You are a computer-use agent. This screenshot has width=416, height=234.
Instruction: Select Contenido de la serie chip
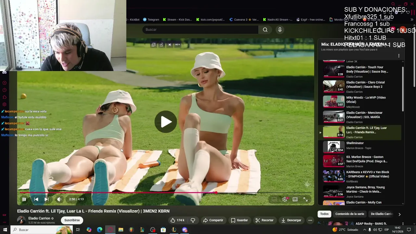[350, 214]
